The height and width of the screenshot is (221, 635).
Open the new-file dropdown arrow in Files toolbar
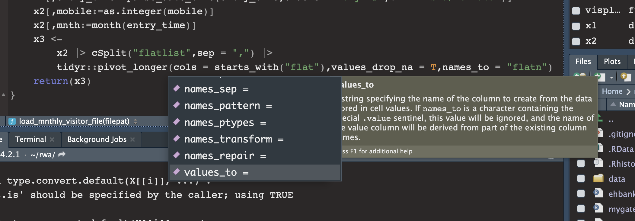click(x=611, y=77)
